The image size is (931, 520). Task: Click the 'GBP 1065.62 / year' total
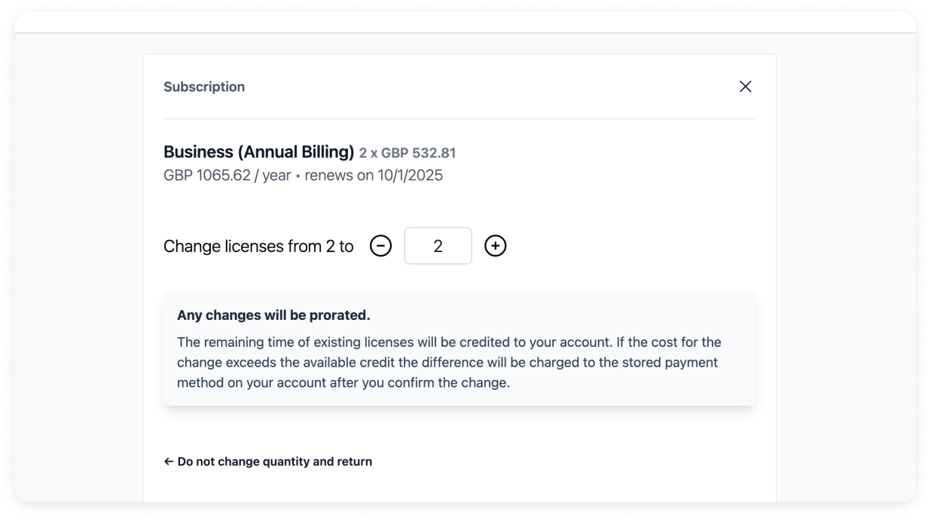coord(227,175)
